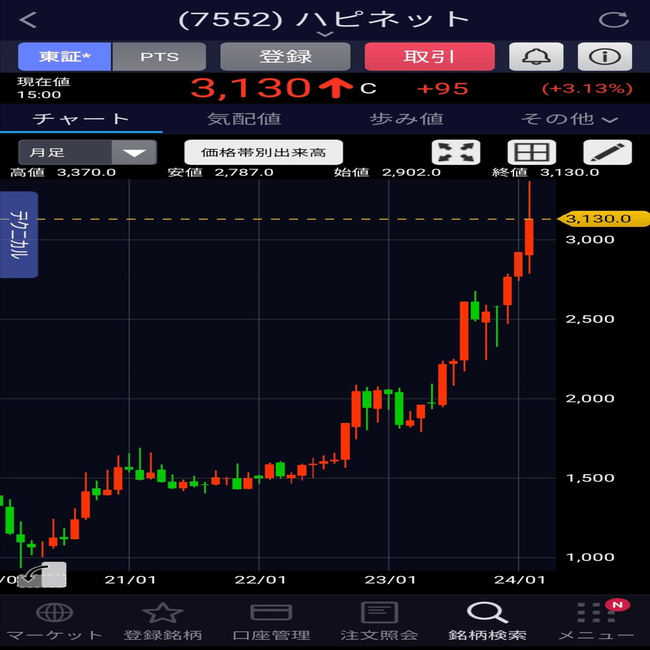The width and height of the screenshot is (650, 650).
Task: Open the chart layout grid
Action: 532,152
